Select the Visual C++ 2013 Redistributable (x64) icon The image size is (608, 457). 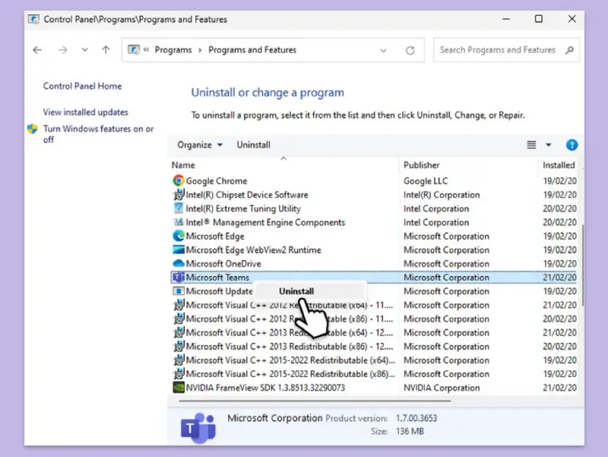tap(179, 332)
